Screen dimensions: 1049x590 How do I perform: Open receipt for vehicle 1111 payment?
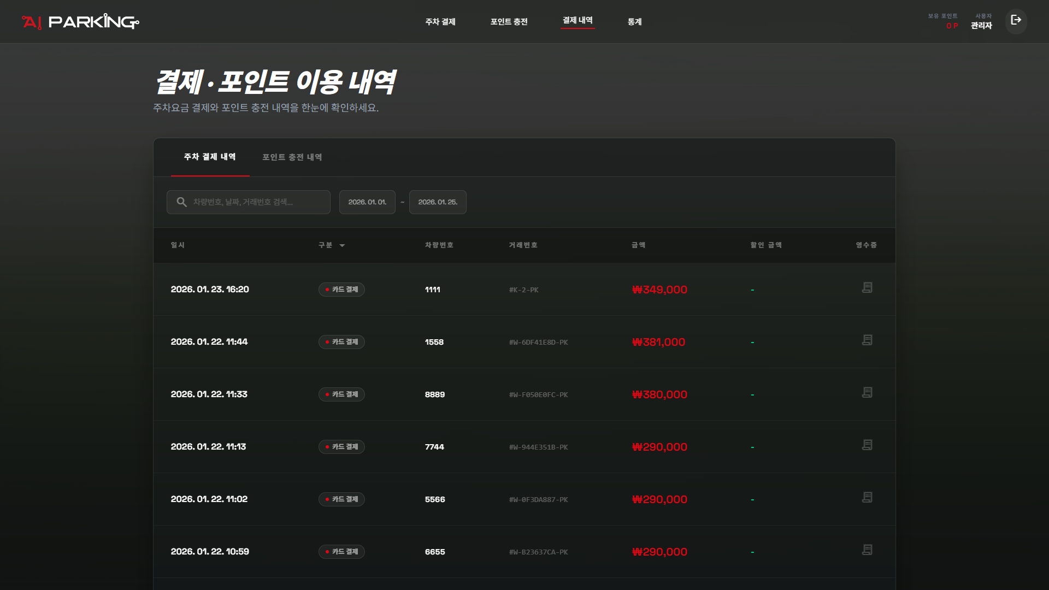[x=867, y=288]
